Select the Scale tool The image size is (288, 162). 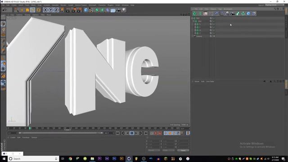[27, 10]
